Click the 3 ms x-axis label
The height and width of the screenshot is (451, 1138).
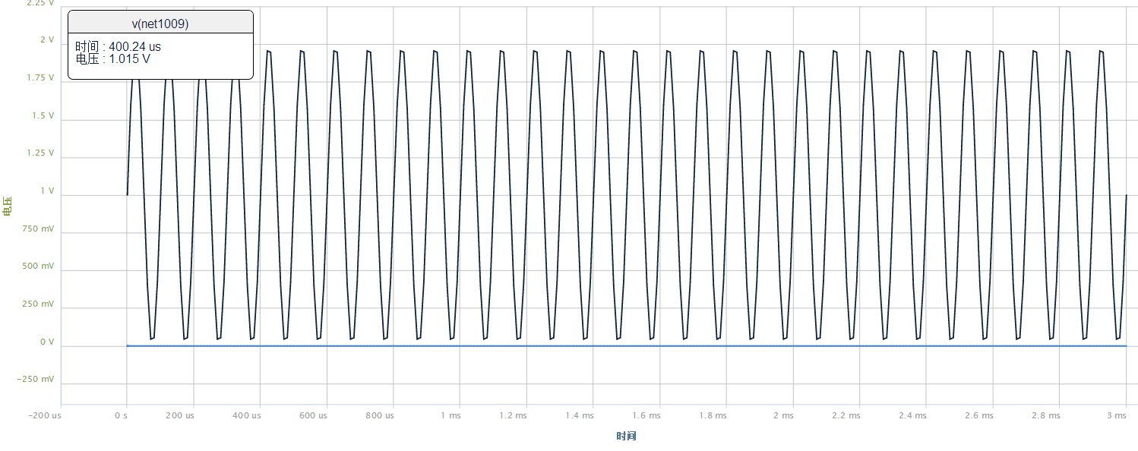point(1116,416)
